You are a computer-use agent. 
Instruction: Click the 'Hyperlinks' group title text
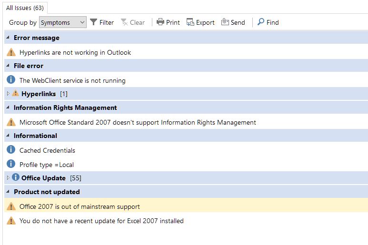(x=39, y=94)
